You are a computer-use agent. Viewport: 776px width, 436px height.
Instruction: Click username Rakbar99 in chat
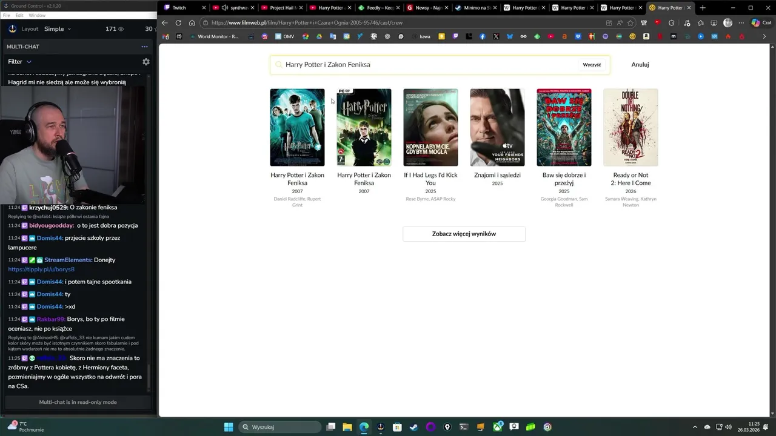coord(51,319)
